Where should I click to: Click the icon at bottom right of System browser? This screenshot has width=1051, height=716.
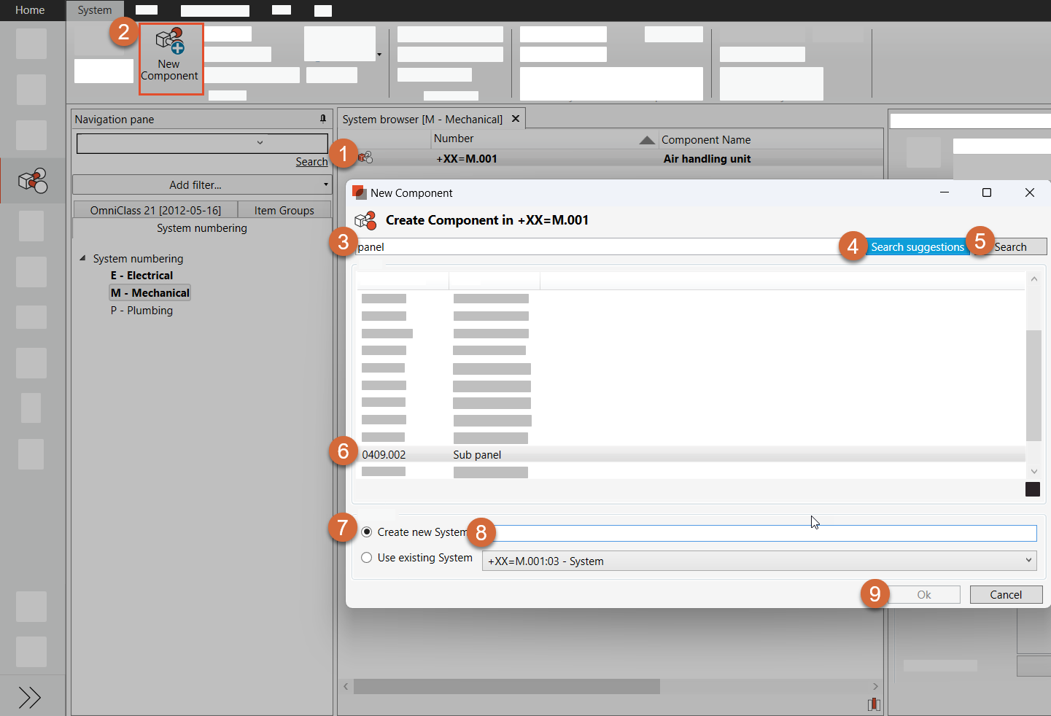tap(874, 704)
